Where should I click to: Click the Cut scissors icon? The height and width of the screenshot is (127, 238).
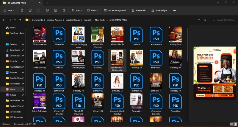pos(22,10)
